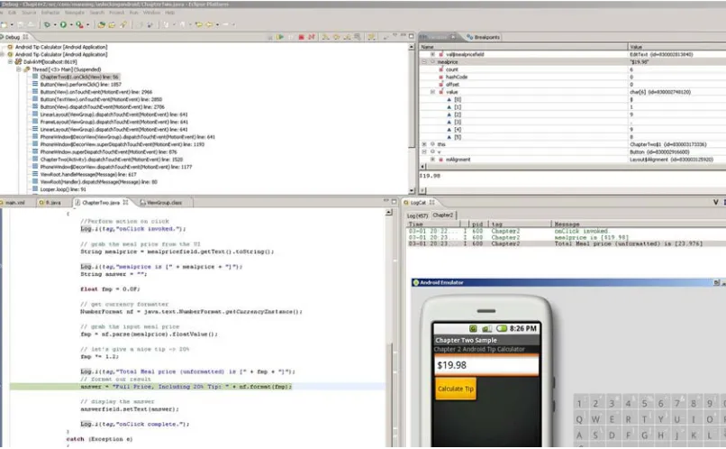Click the Drop to Frame icon

click(x=357, y=37)
